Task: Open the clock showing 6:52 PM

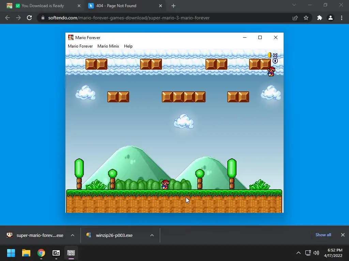Action: (333, 253)
